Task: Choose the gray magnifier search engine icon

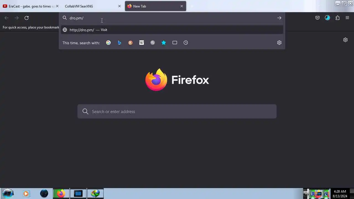Action: (x=153, y=43)
